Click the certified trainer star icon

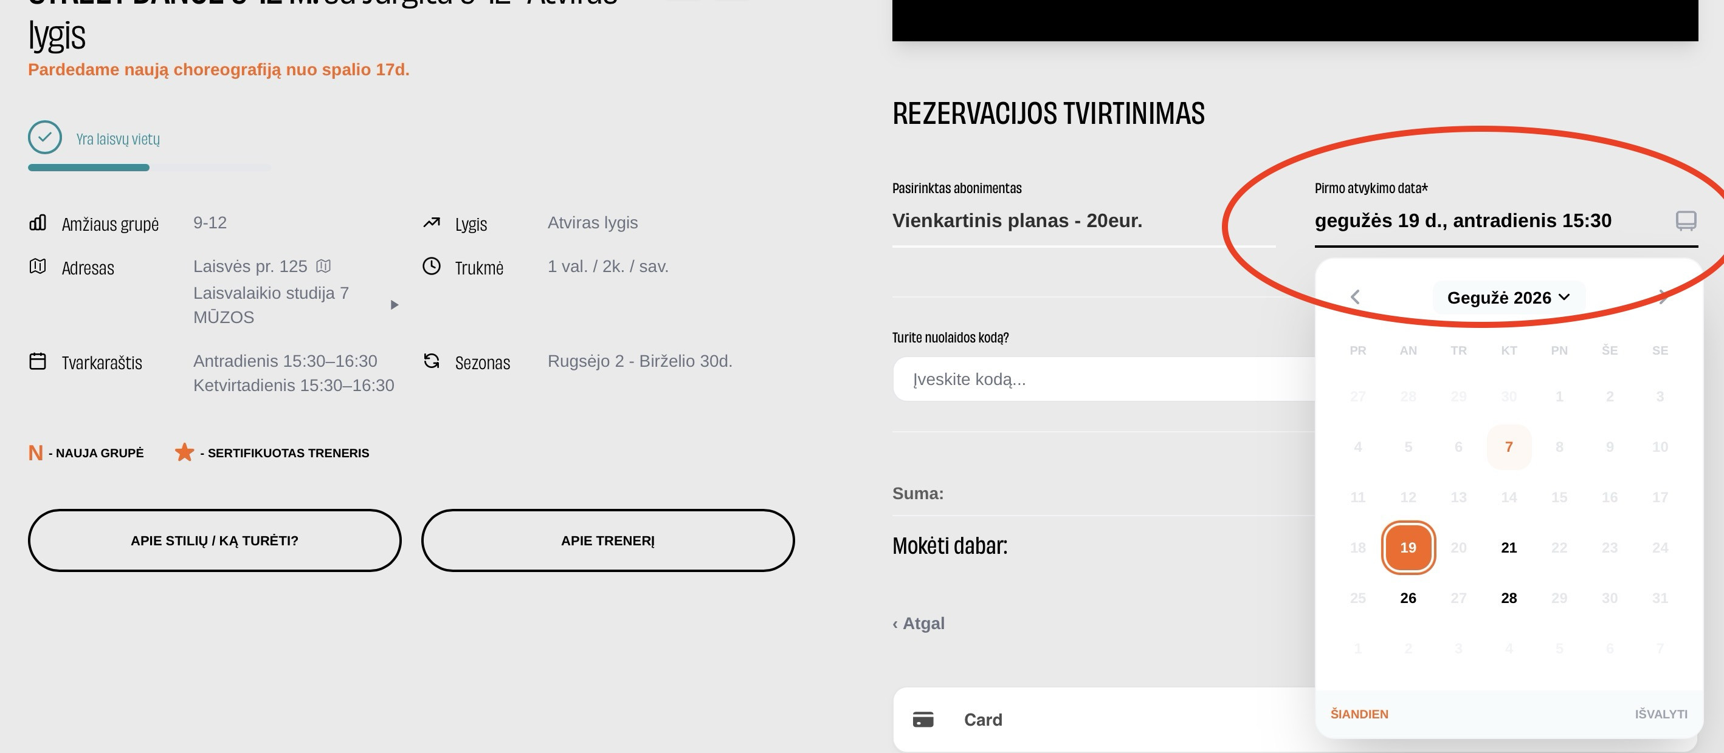click(184, 453)
